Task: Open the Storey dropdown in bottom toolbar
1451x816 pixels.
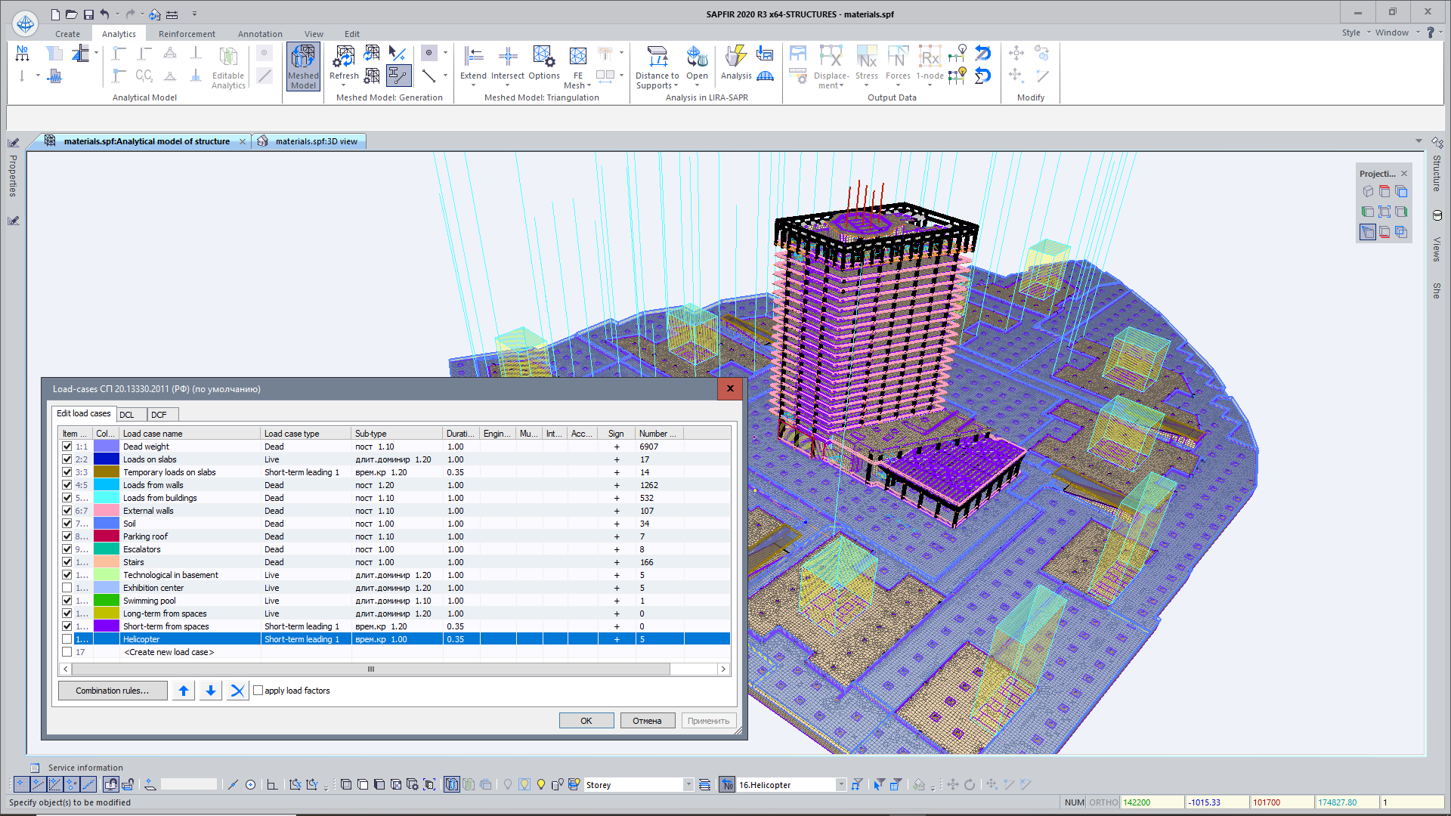Action: pyautogui.click(x=688, y=785)
